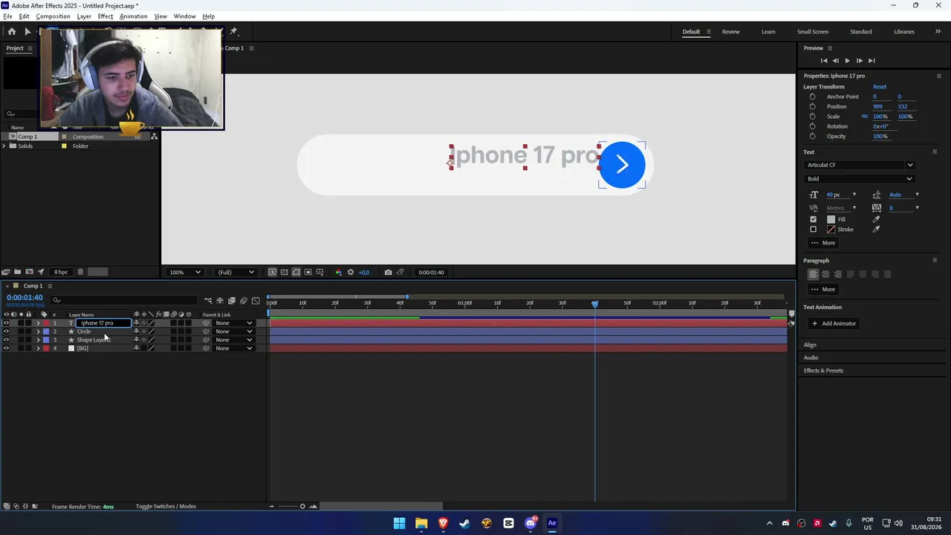
Task: Open the font size dropdown arrow
Action: coord(854,195)
